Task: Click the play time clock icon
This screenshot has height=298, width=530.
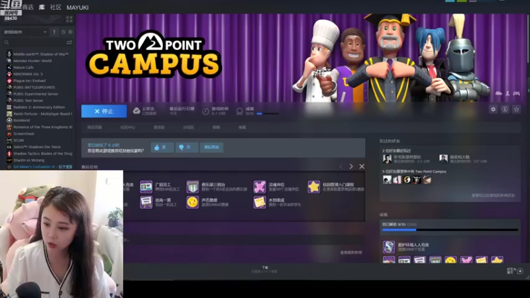Action: coord(205,111)
